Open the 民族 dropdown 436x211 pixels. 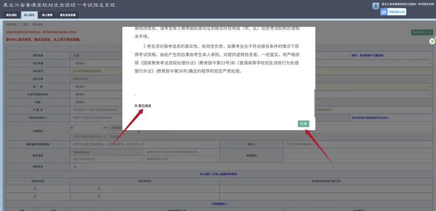click(96, 87)
